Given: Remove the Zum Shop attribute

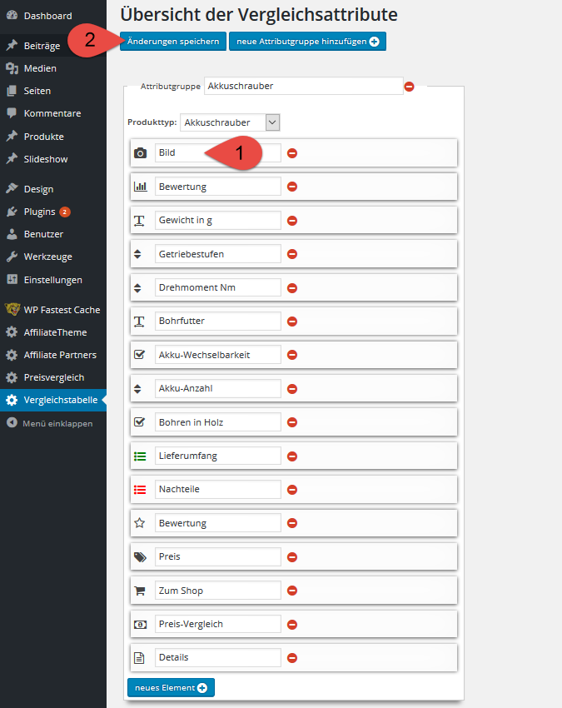Looking at the screenshot, I should point(292,591).
